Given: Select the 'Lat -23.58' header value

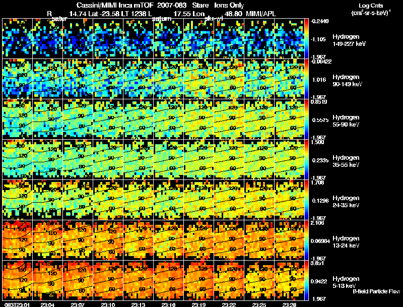Looking at the screenshot, I should pyautogui.click(x=104, y=14).
